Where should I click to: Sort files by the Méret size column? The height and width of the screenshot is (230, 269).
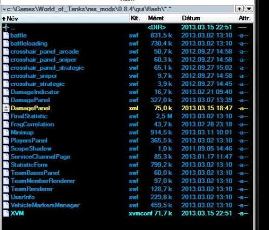point(156,18)
